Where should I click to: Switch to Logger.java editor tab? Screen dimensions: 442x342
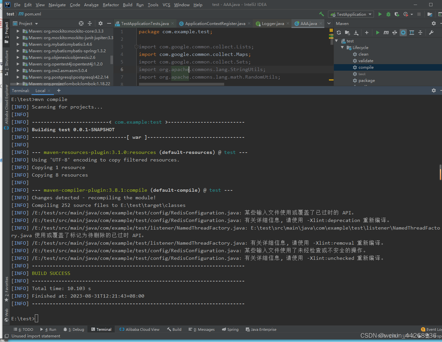[273, 23]
